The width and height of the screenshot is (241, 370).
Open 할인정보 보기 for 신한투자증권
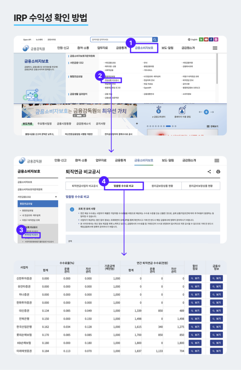(x=195, y=279)
